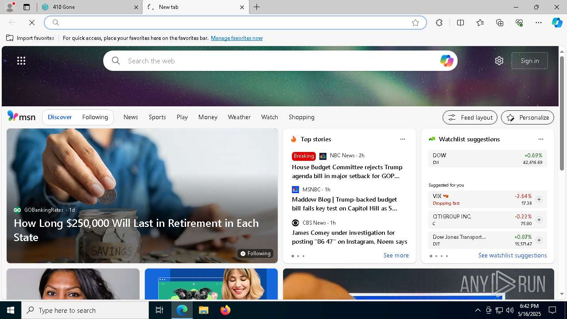The image size is (567, 319).
Task: Open the $250,000 retirement article
Action: [136, 230]
